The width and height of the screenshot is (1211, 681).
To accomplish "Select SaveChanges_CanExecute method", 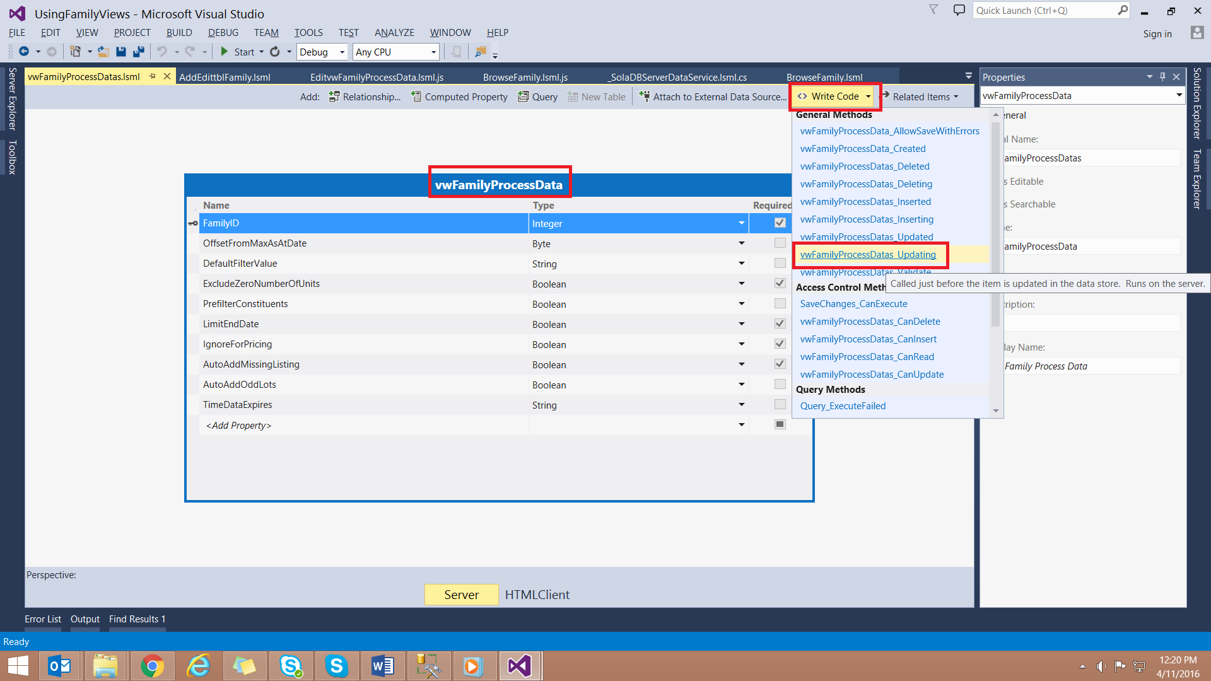I will pyautogui.click(x=853, y=304).
